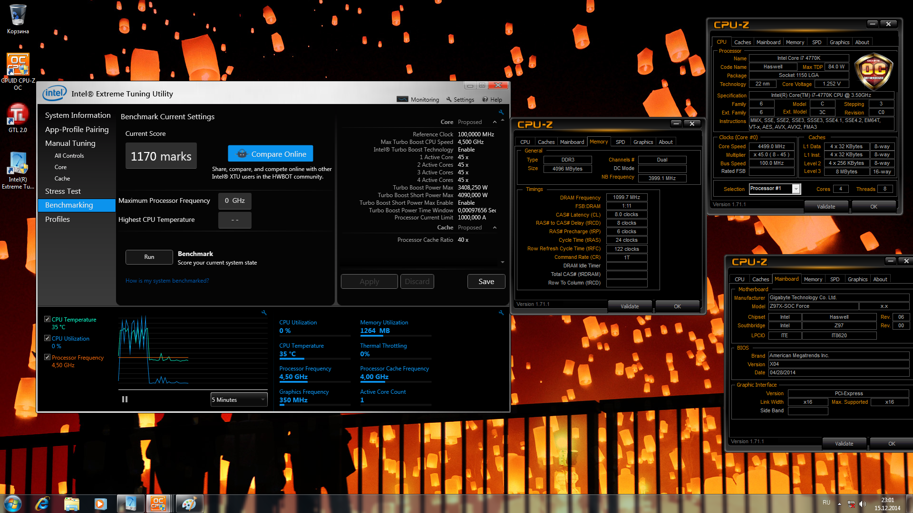Click the wrench icon above the graph
The width and height of the screenshot is (913, 513).
264,313
